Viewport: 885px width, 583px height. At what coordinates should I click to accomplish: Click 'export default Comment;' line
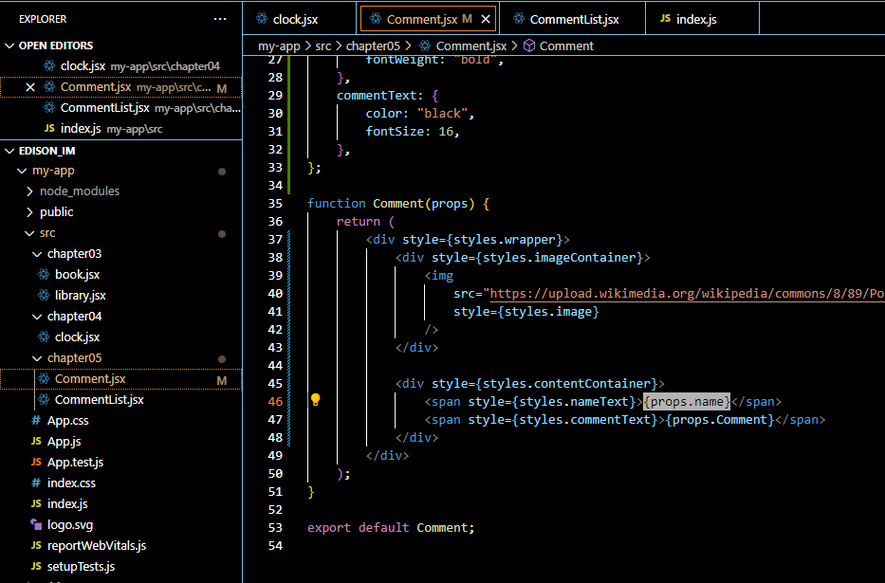(391, 528)
